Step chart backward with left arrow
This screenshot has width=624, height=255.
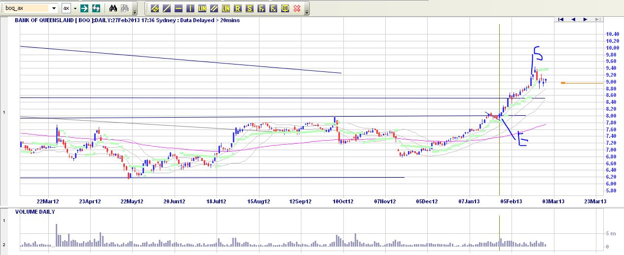click(573, 19)
